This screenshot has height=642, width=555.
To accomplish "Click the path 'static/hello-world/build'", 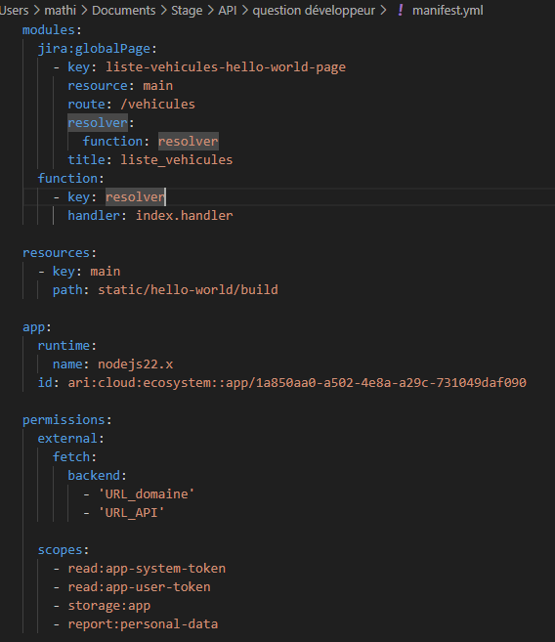I will 188,290.
